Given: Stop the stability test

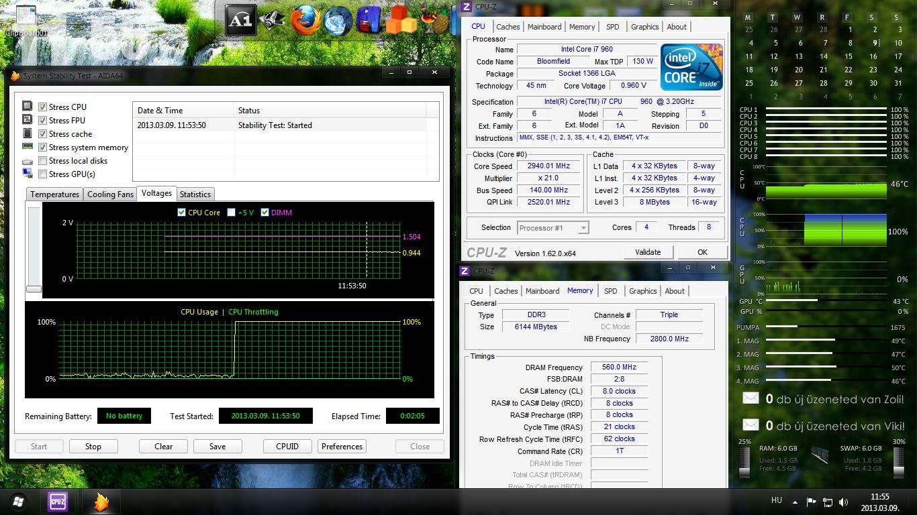Looking at the screenshot, I should pos(93,446).
